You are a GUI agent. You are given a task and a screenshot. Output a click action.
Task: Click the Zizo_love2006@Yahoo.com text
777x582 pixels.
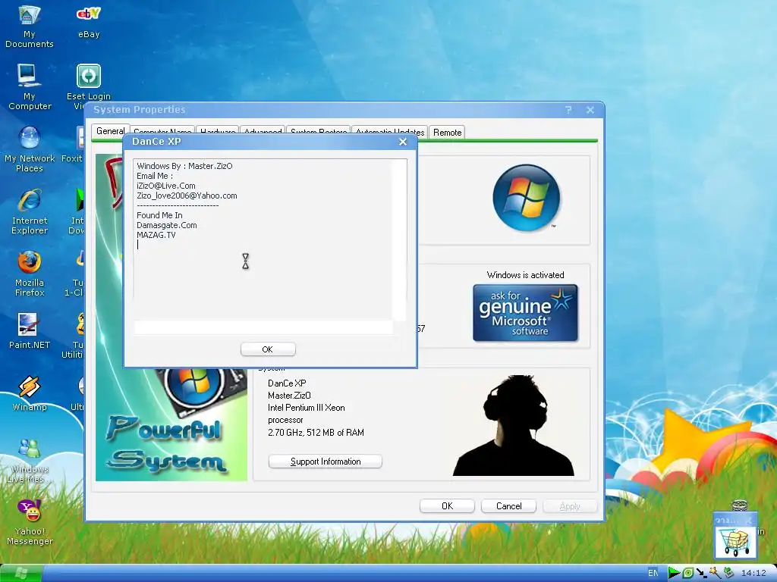[187, 196]
